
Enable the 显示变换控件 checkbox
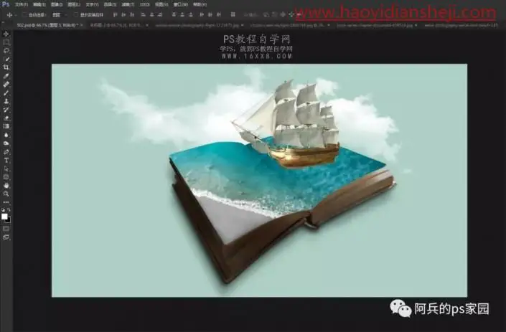[x=76, y=15]
